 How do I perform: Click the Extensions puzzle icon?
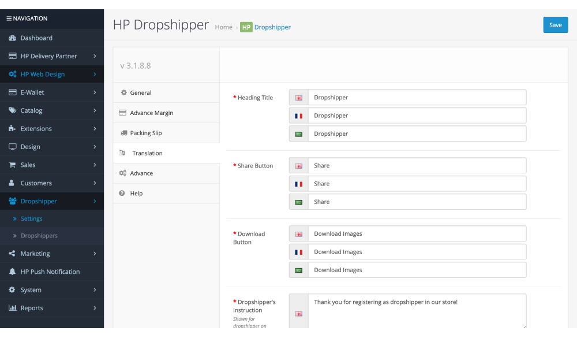[x=12, y=129]
